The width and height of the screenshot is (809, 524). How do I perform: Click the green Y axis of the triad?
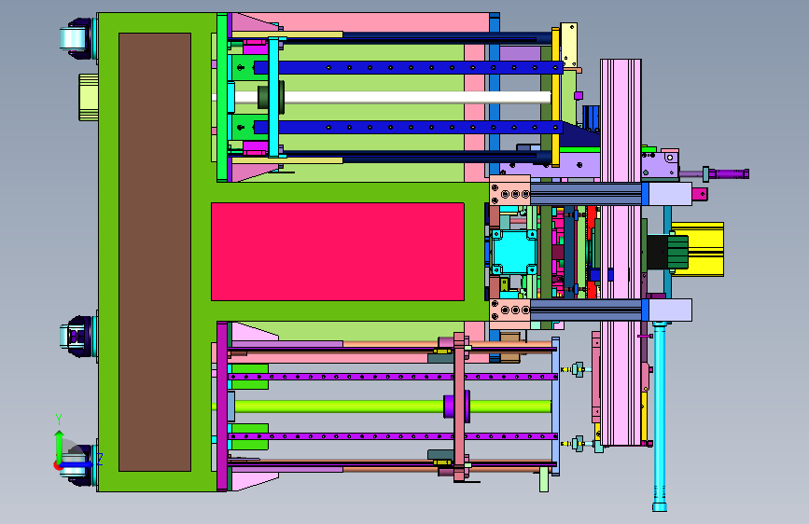click(x=59, y=447)
